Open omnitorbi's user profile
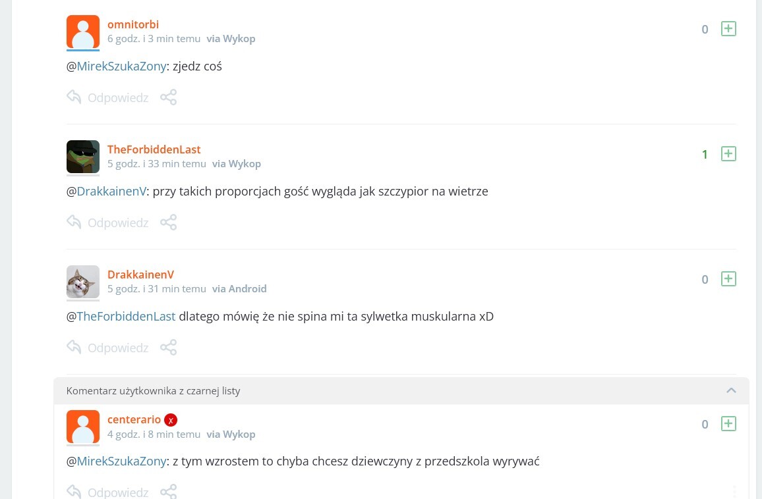Viewport: 762px width, 499px height. coord(133,24)
